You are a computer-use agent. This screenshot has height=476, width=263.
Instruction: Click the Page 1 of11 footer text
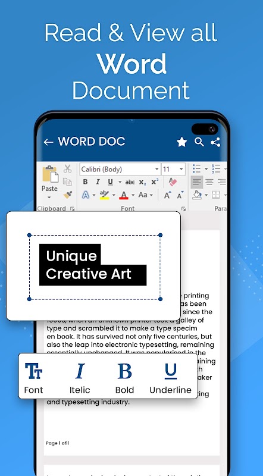click(x=58, y=443)
